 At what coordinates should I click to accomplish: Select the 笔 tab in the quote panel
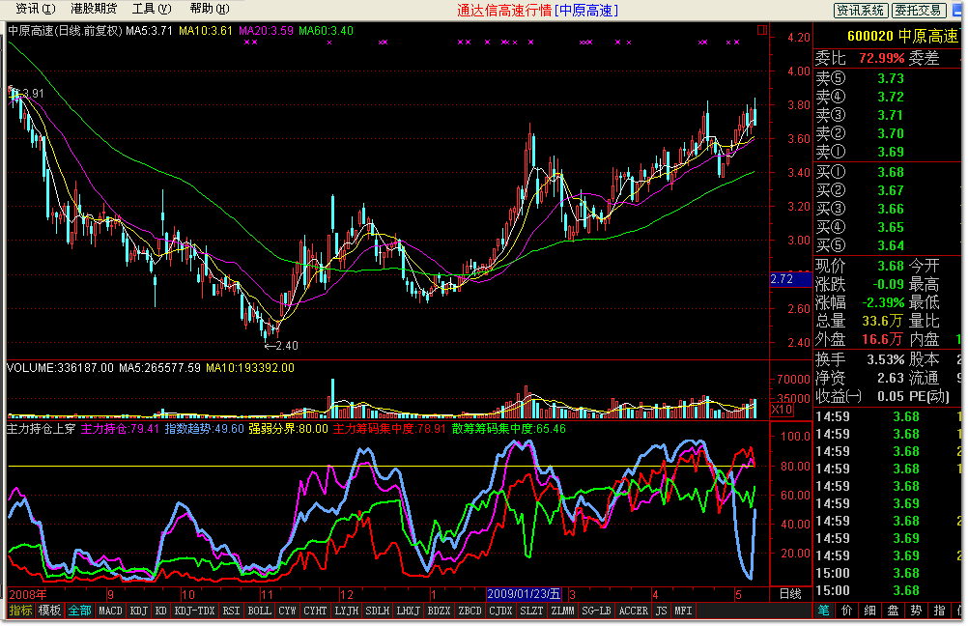pos(824,611)
